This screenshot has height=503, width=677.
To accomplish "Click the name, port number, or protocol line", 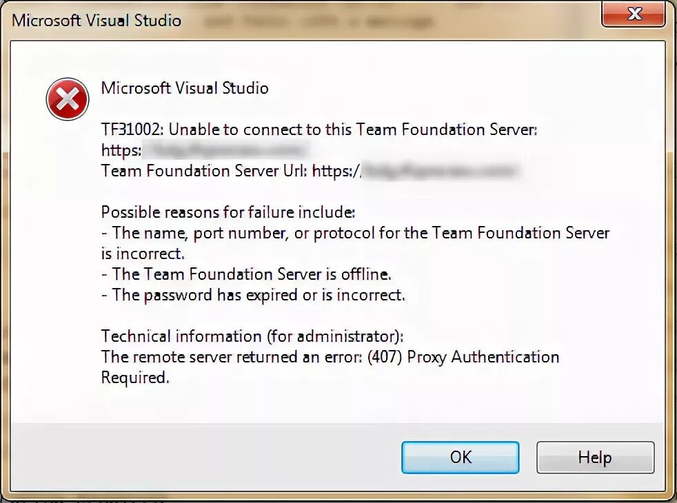I will pyautogui.click(x=355, y=233).
